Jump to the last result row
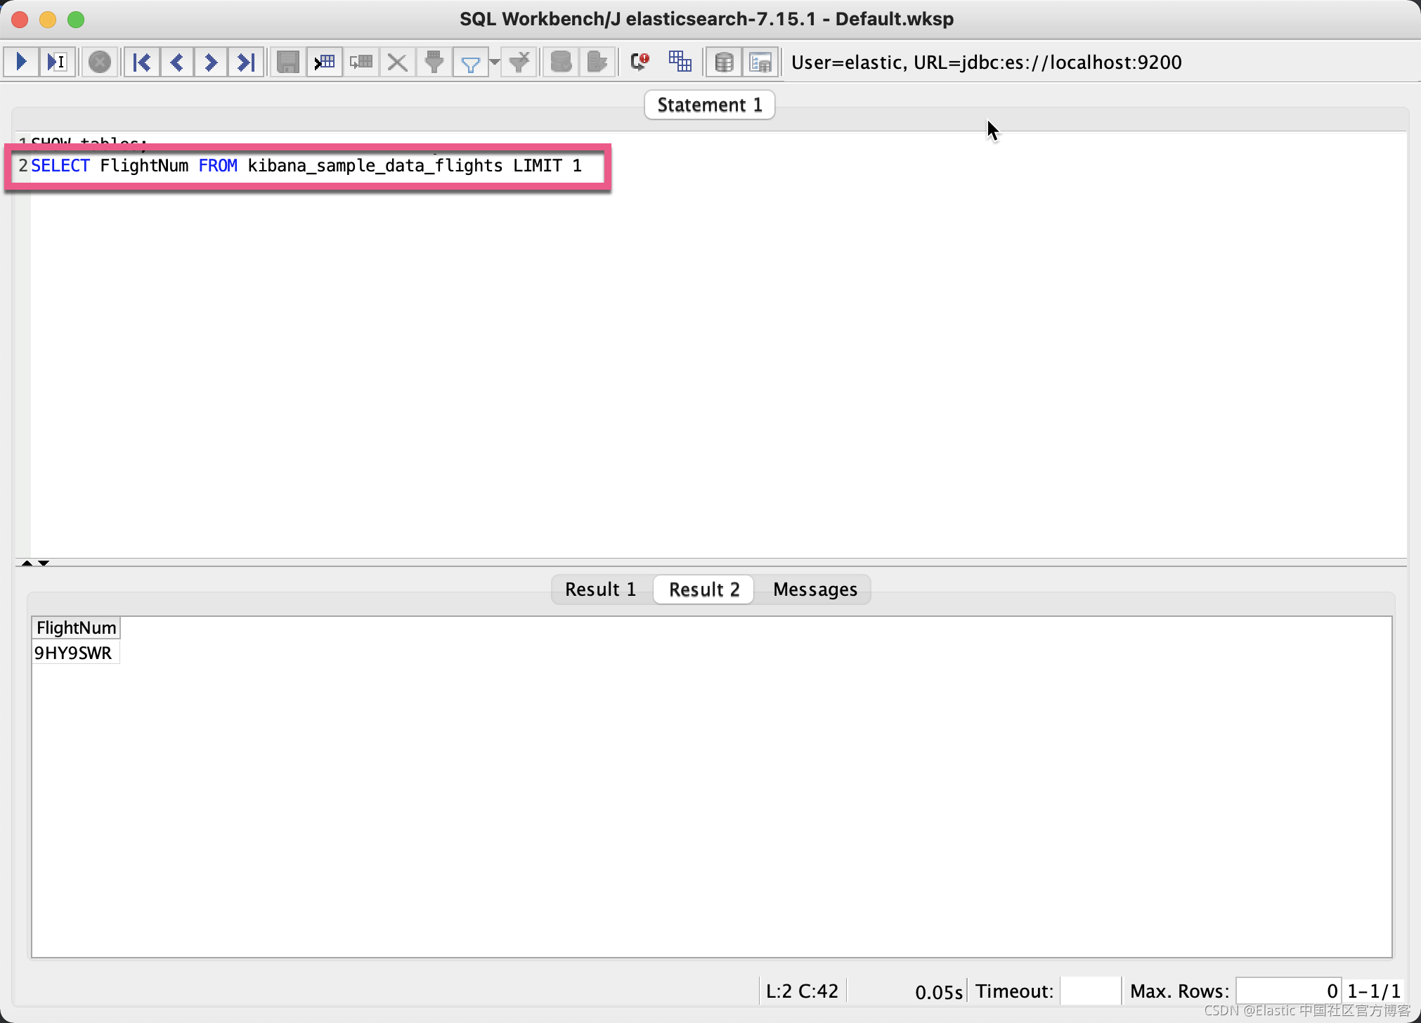This screenshot has width=1421, height=1023. click(245, 62)
